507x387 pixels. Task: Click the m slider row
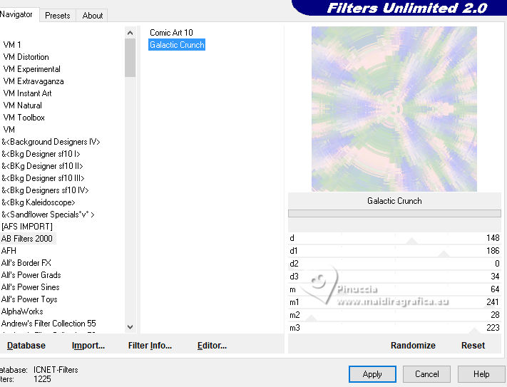[394, 289]
